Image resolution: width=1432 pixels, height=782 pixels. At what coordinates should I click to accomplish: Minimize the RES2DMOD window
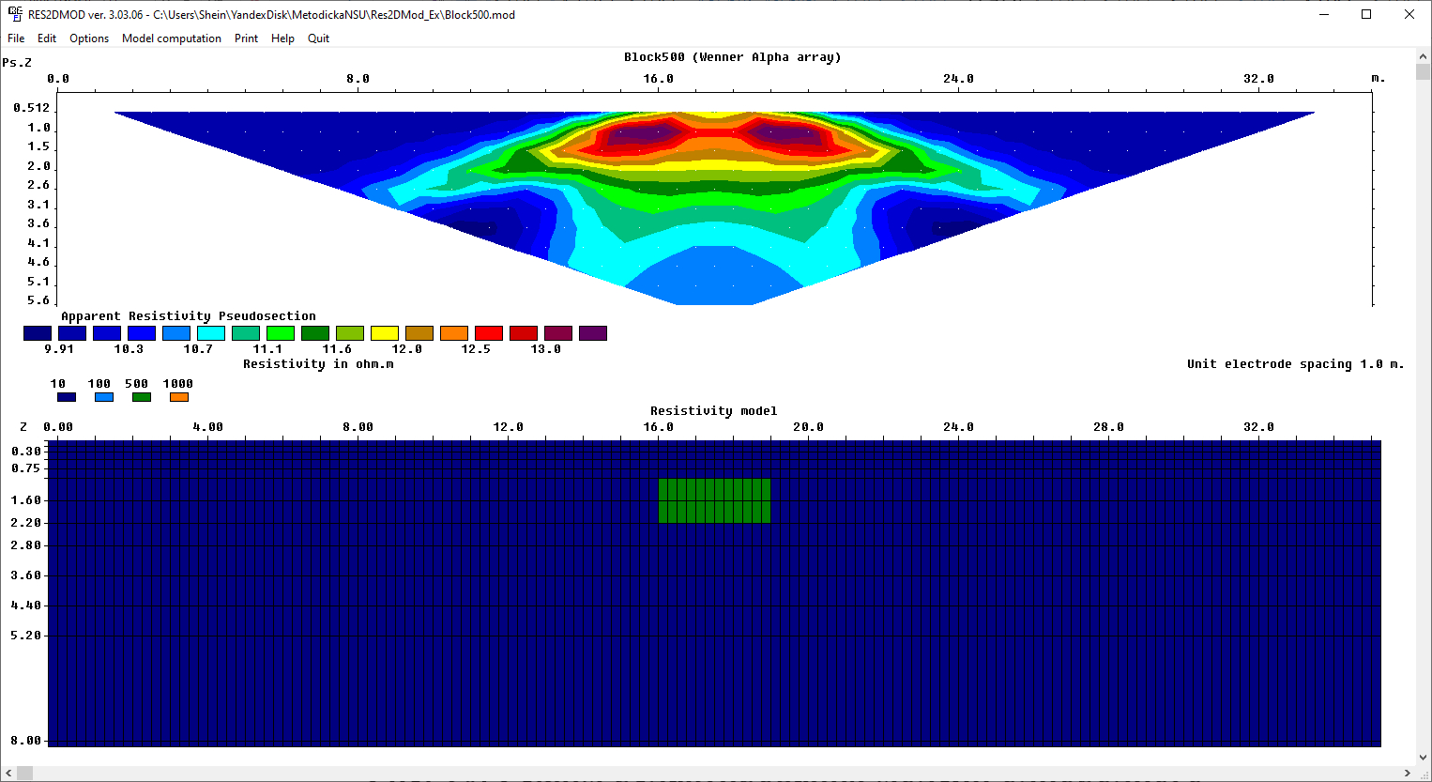[1324, 14]
